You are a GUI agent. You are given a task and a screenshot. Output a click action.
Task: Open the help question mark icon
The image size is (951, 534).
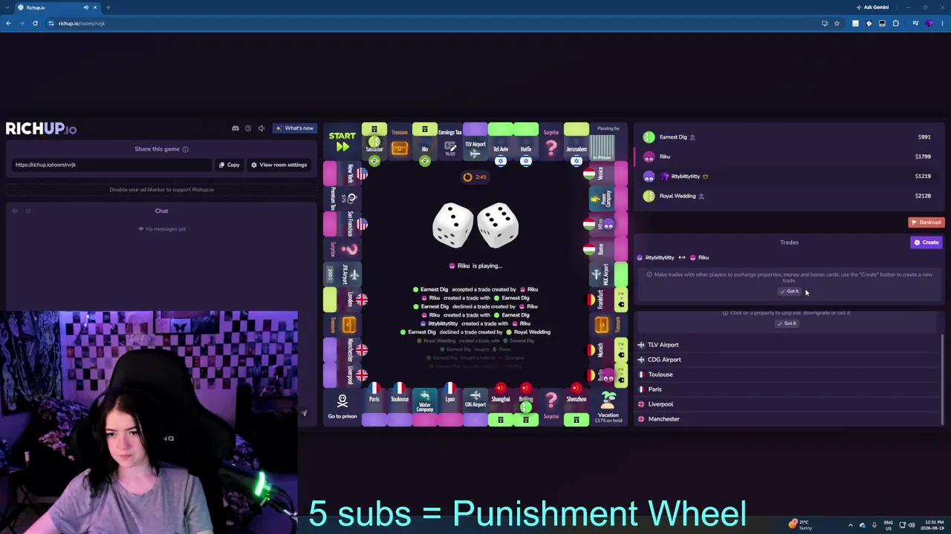pos(248,128)
